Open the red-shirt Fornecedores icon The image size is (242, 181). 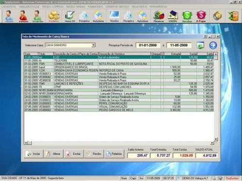point(23,16)
